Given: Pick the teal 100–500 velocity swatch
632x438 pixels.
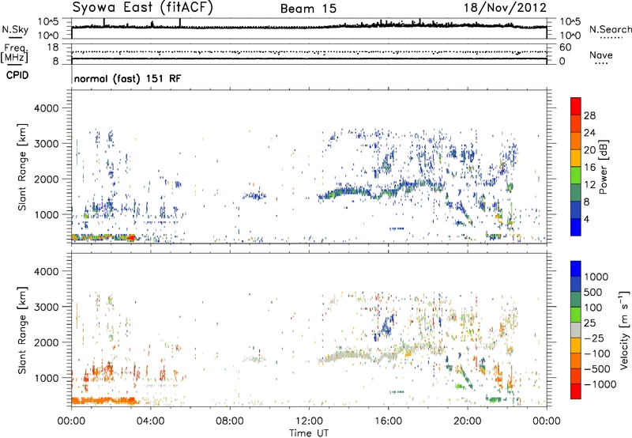Looking at the screenshot, I should point(576,300).
